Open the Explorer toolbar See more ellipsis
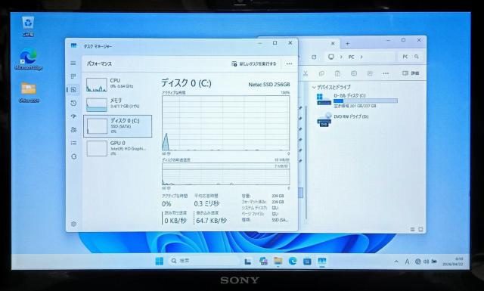The width and height of the screenshot is (484, 291). click(386, 73)
